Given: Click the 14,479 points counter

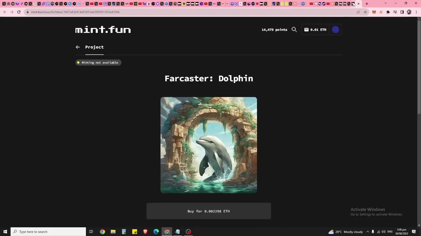Looking at the screenshot, I should point(274,29).
